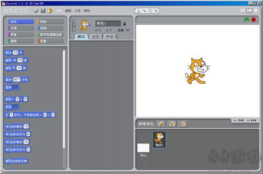Select the scissors delete tool
This screenshot has height=174, width=263.
tap(144, 11)
